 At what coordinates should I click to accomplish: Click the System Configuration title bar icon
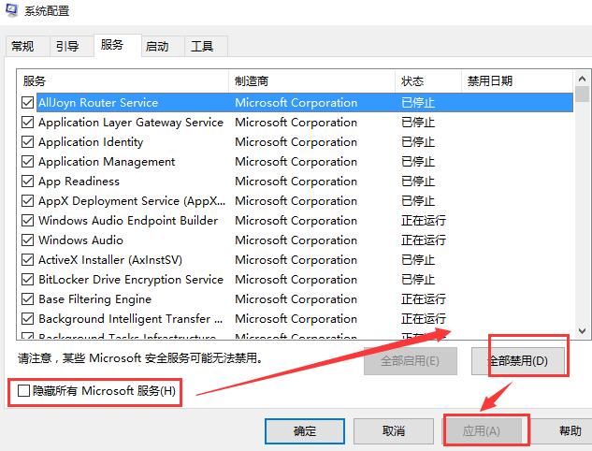pyautogui.click(x=12, y=9)
